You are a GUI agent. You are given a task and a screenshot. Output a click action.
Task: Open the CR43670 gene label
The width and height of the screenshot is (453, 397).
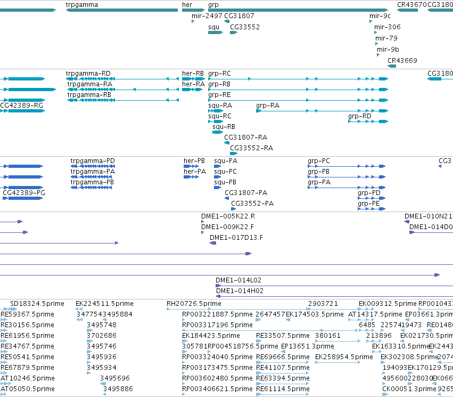[x=411, y=5]
